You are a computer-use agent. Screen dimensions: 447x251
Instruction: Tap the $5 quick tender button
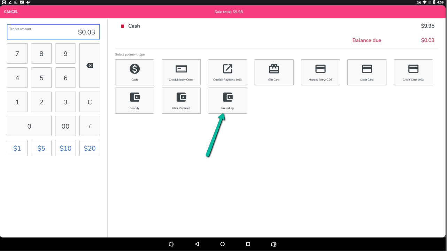(x=41, y=148)
